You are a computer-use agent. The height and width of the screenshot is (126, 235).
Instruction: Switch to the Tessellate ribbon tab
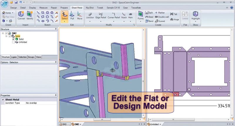(x=136, y=8)
